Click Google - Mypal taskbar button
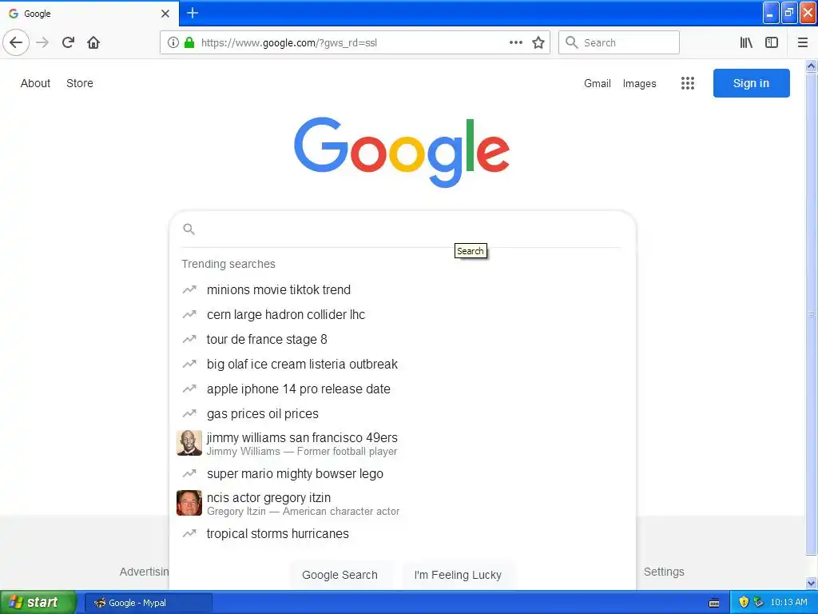Viewport: 818px width, 614px height. [149, 603]
